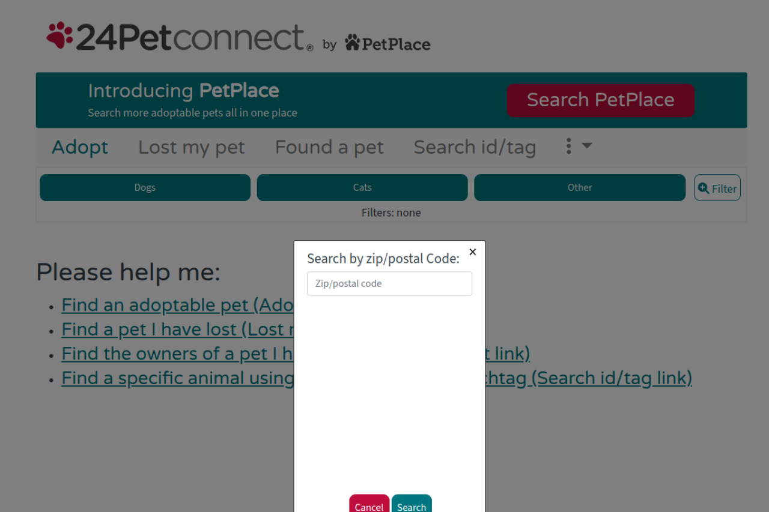Click into the Zip/postal code field

click(x=389, y=283)
